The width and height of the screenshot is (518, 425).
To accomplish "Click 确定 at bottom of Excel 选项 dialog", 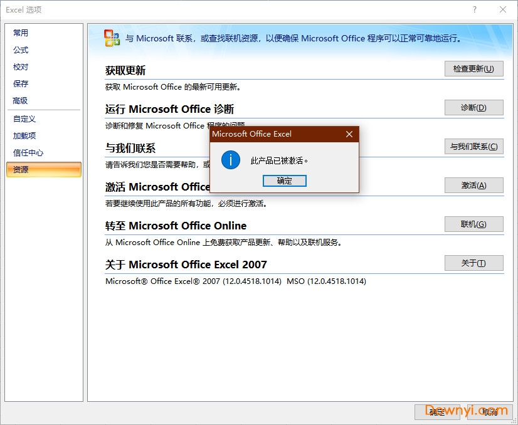I will [438, 412].
